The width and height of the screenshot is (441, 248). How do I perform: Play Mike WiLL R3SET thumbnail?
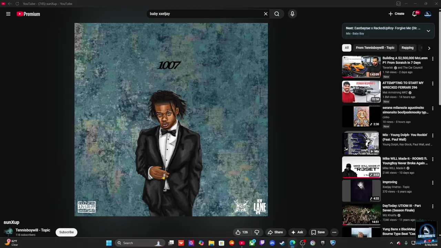pos(361,167)
